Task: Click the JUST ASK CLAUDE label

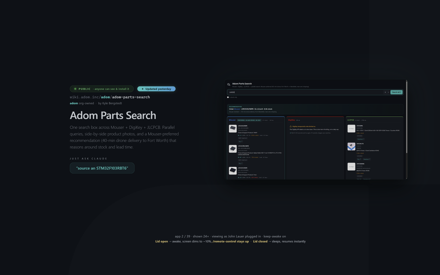Action: point(89,159)
